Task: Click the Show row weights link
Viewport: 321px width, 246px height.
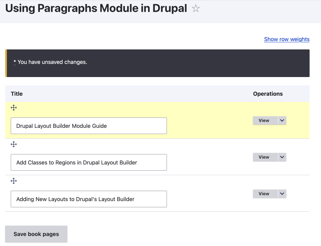Action: coord(287,39)
